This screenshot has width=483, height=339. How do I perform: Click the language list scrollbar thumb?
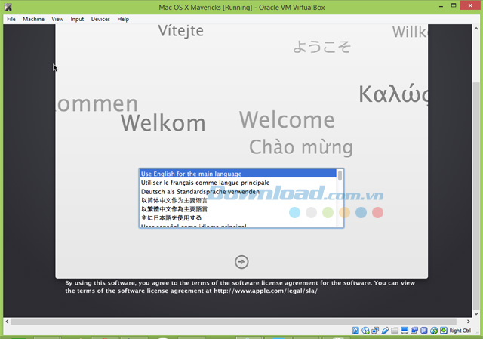pos(340,176)
